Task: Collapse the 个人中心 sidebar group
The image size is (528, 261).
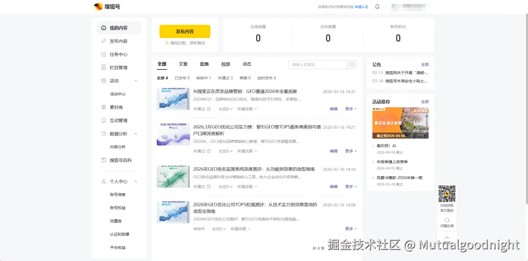Action: point(136,181)
